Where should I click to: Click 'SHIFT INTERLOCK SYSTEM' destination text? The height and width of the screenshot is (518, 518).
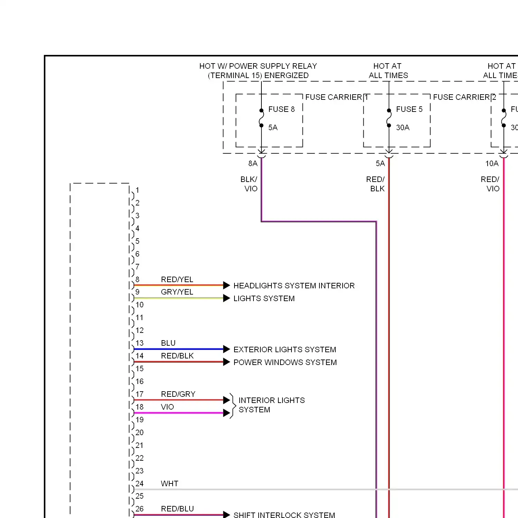click(x=284, y=515)
